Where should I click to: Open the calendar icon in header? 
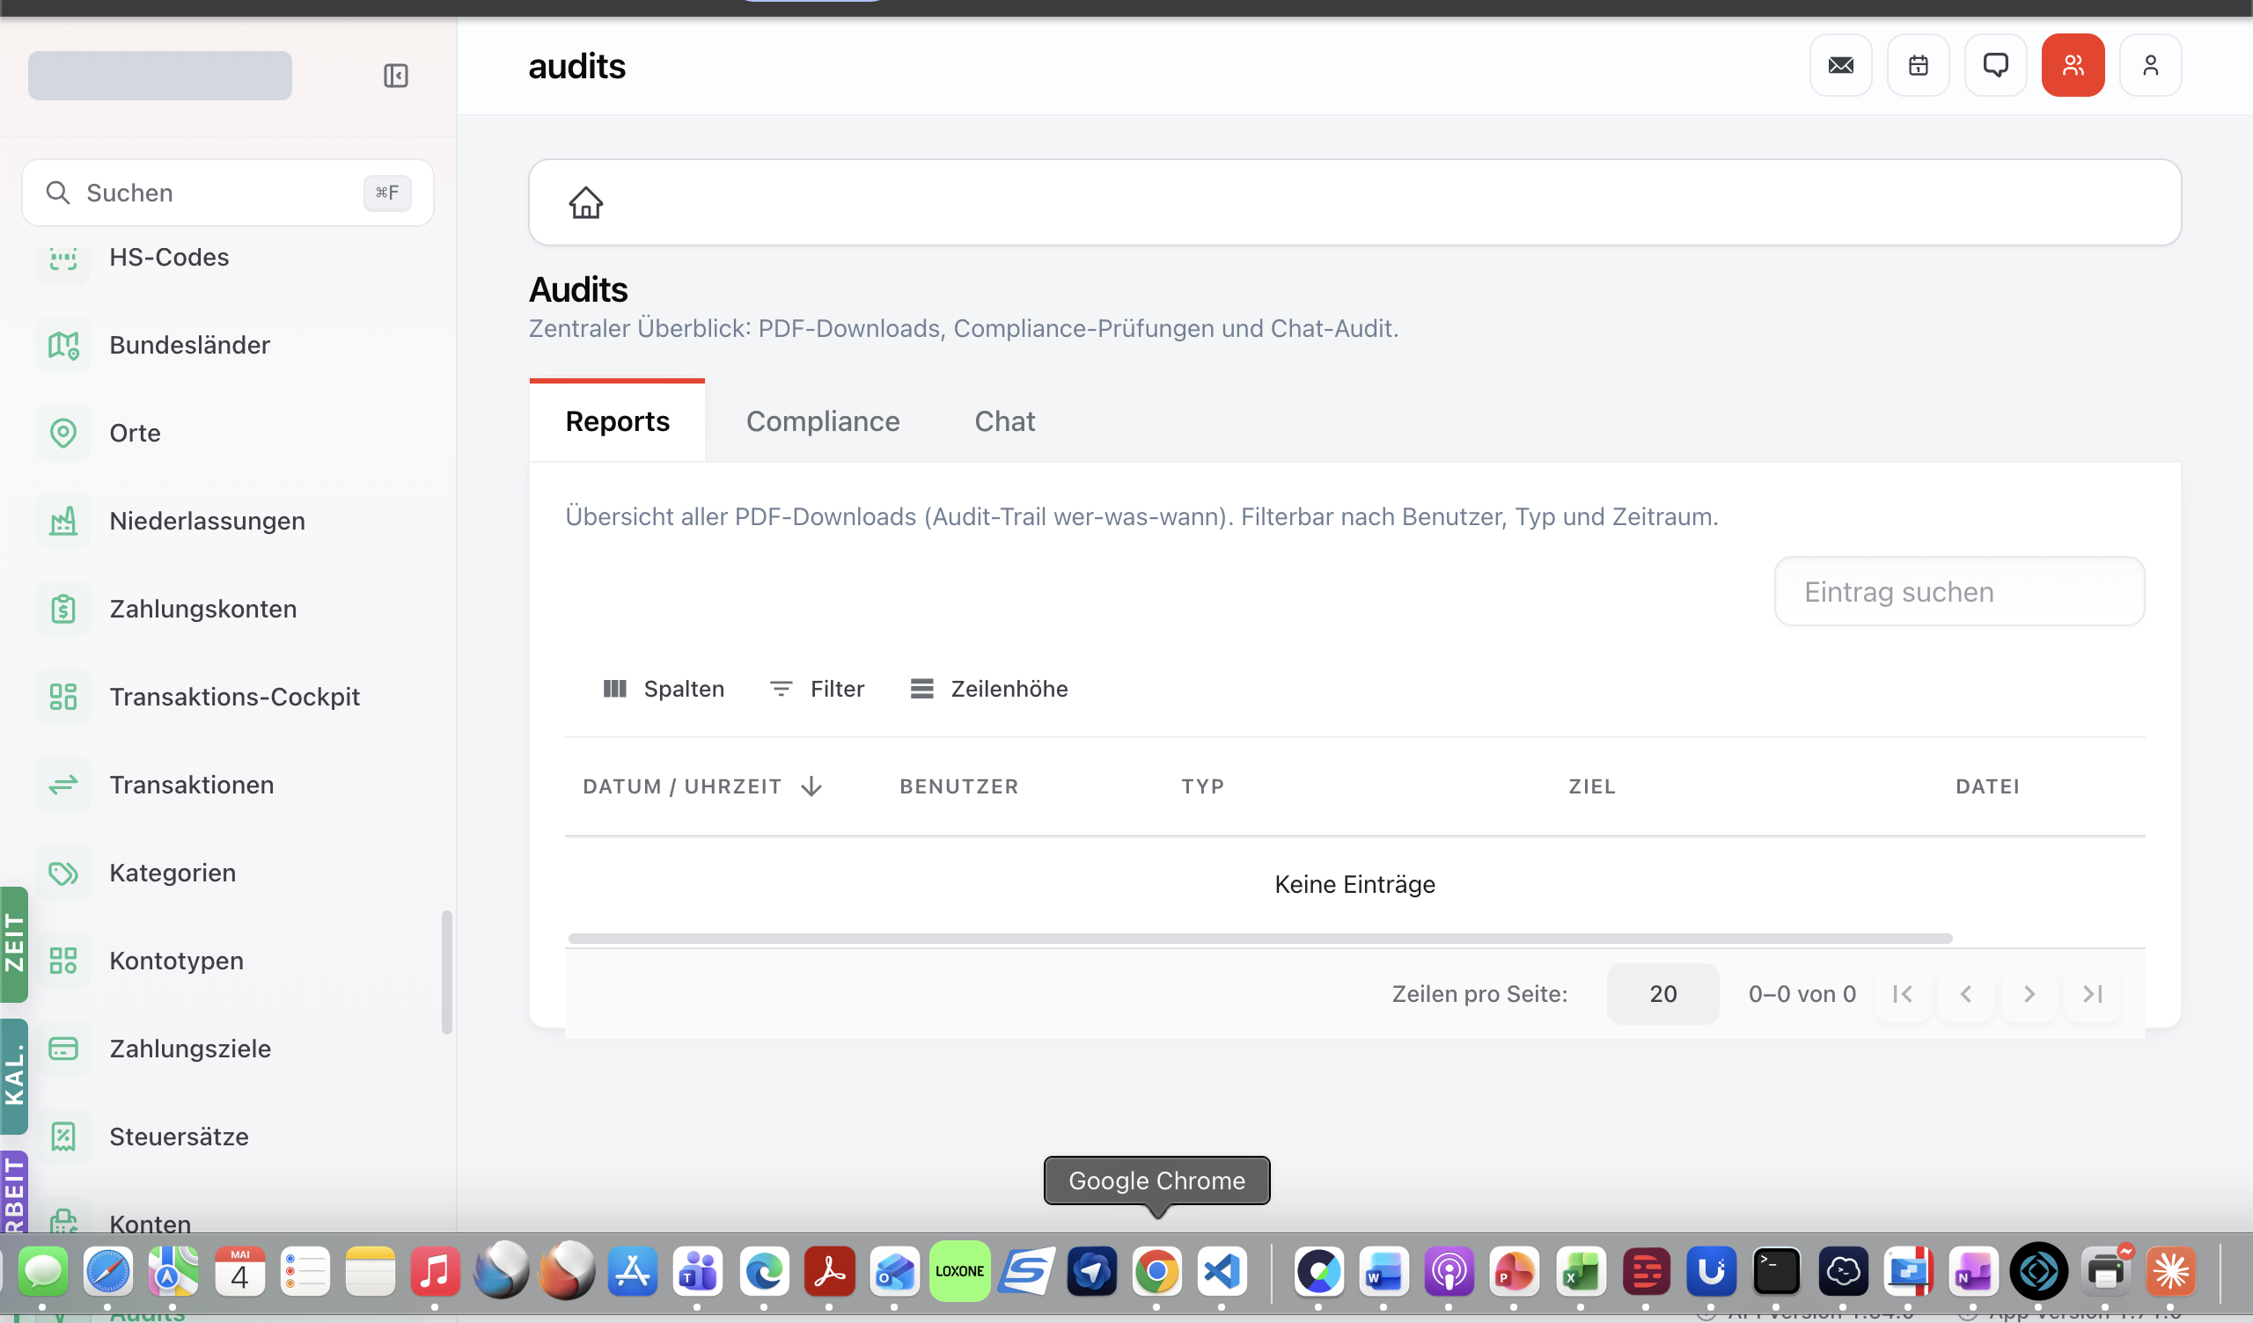click(x=1918, y=65)
